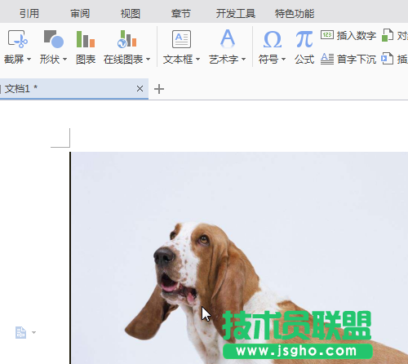Click the 截屏 screenshot icon
This screenshot has height=364, width=408.
(x=18, y=39)
